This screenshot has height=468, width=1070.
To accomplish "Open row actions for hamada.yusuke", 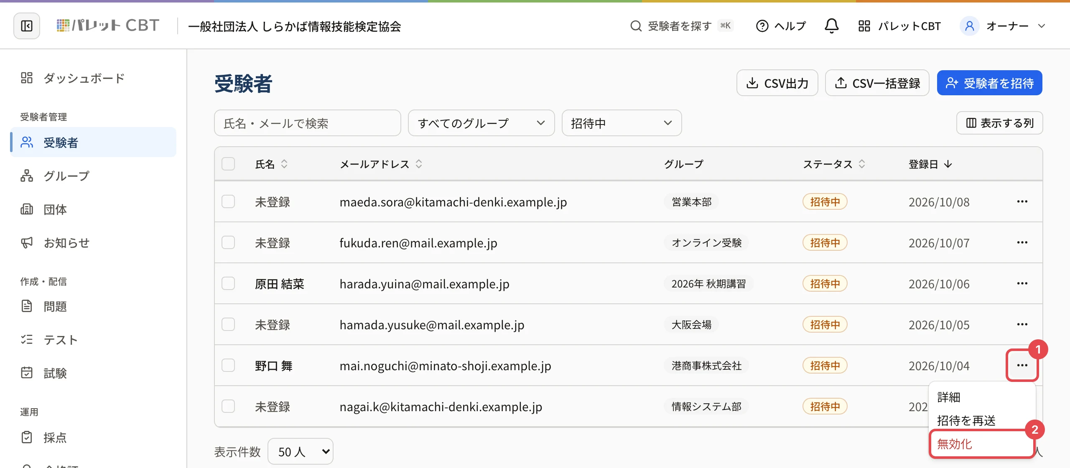I will (x=1022, y=324).
